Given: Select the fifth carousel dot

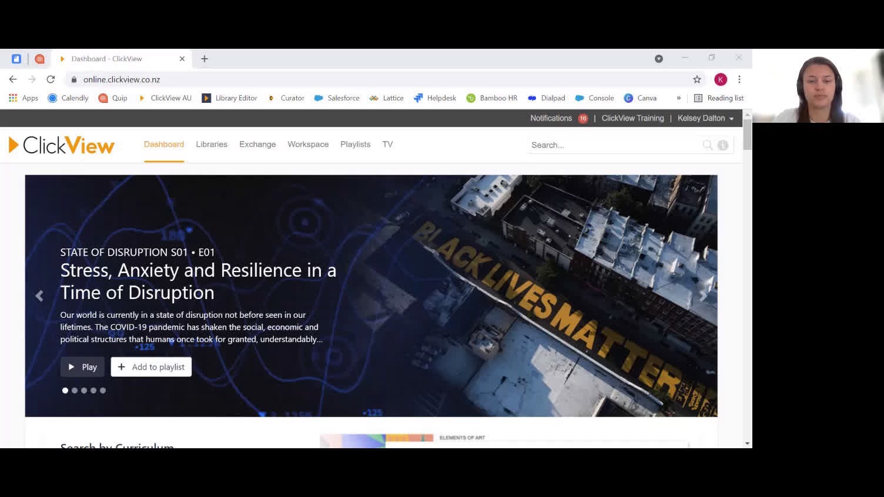Looking at the screenshot, I should 103,391.
